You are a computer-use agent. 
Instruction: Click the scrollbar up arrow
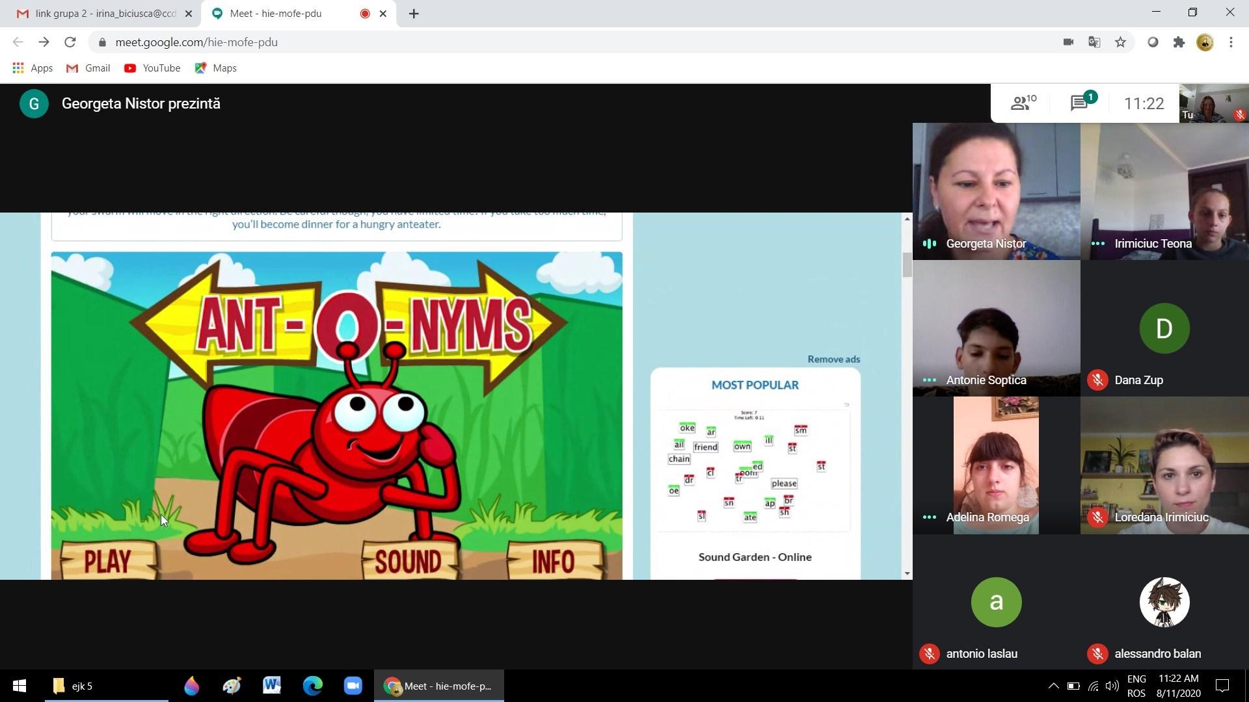coord(907,219)
